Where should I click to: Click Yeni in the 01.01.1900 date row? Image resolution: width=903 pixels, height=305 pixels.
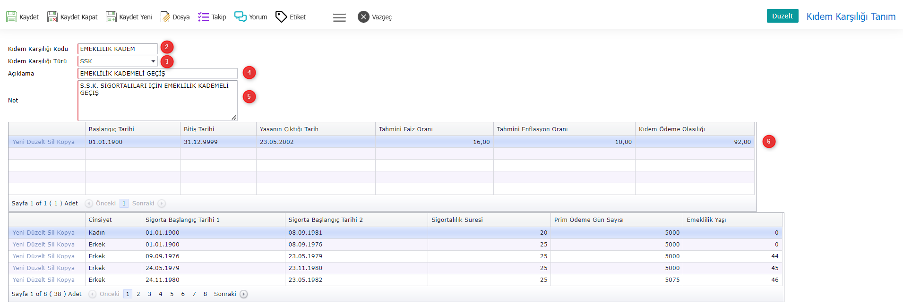tap(19, 142)
